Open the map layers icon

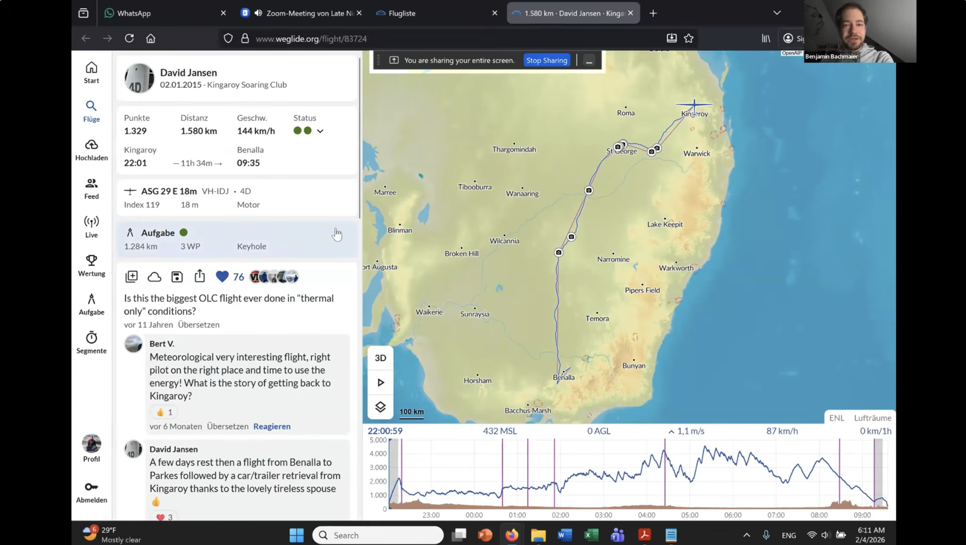[380, 407]
